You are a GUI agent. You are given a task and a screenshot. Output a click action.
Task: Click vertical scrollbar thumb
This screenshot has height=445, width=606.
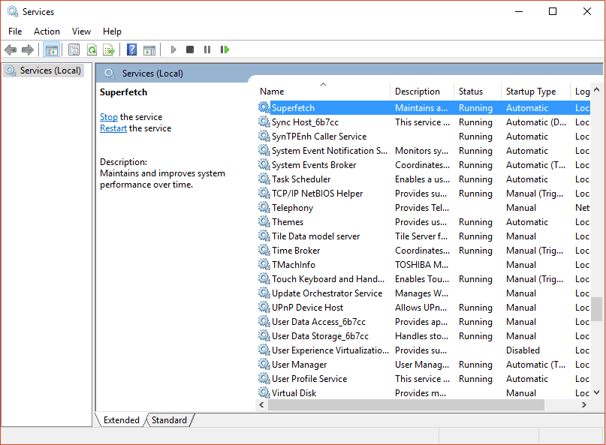tap(597, 308)
